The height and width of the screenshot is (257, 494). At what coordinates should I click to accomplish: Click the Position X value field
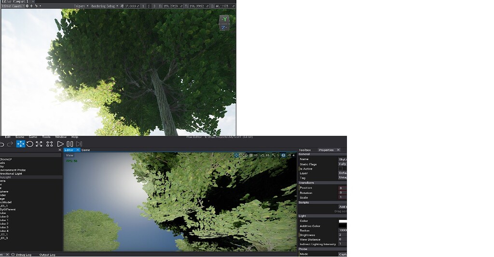click(x=343, y=188)
